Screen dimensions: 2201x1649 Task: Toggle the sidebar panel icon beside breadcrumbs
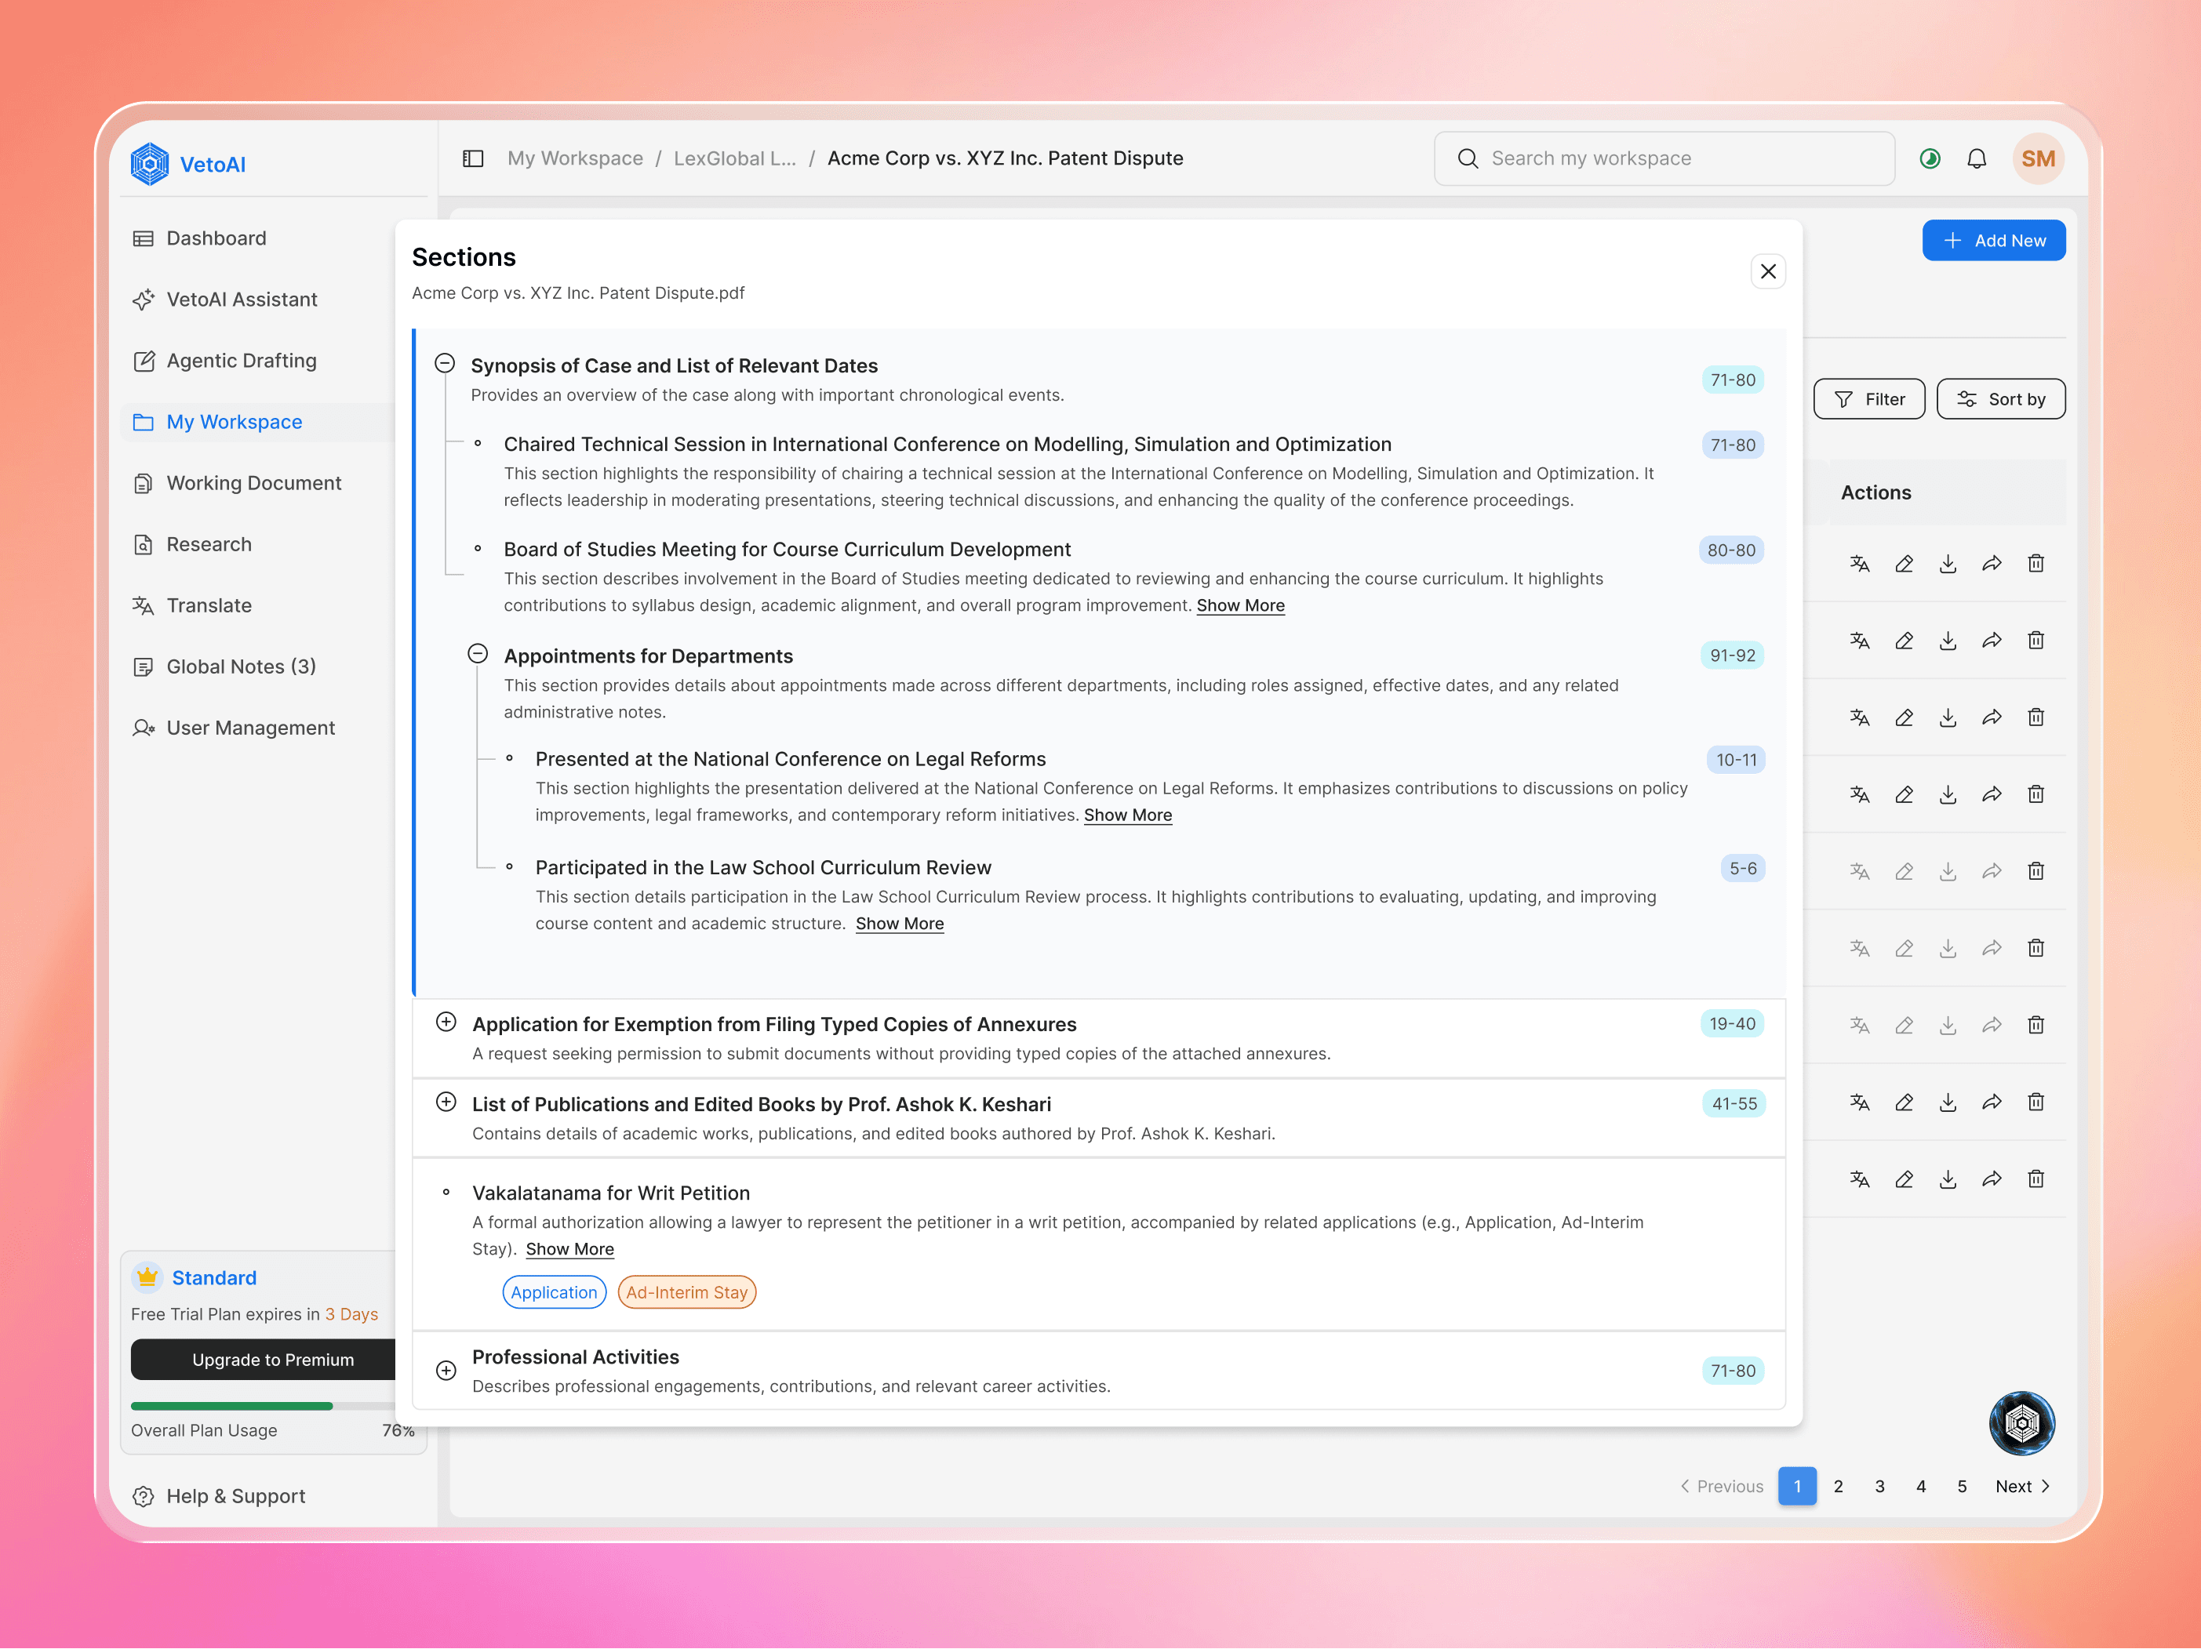point(473,159)
